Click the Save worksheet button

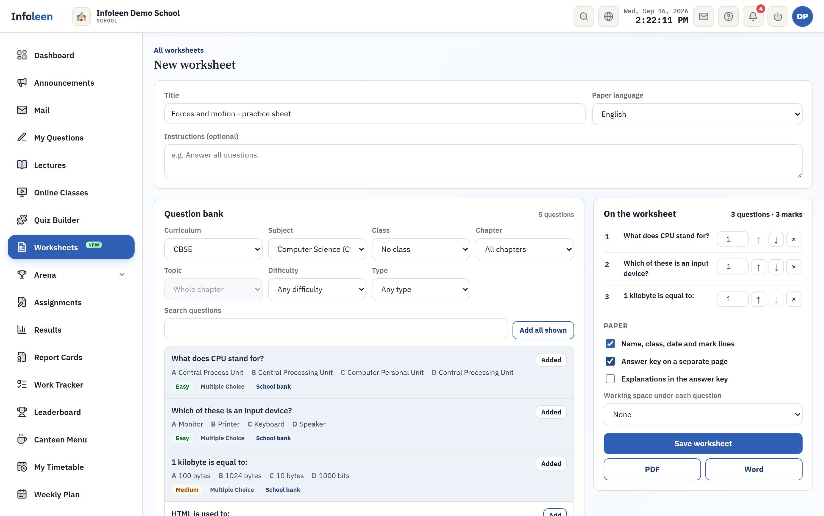tap(703, 444)
